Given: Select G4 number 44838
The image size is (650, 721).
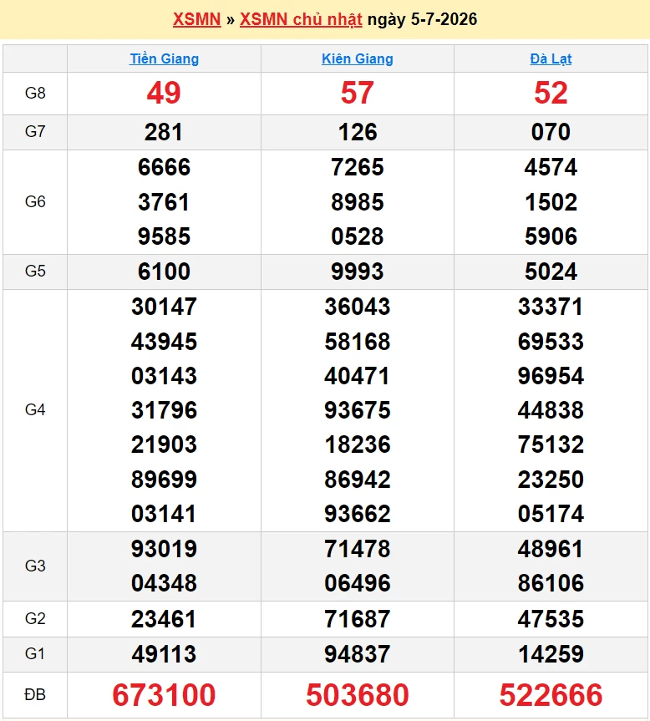Looking at the screenshot, I should pos(551,410).
